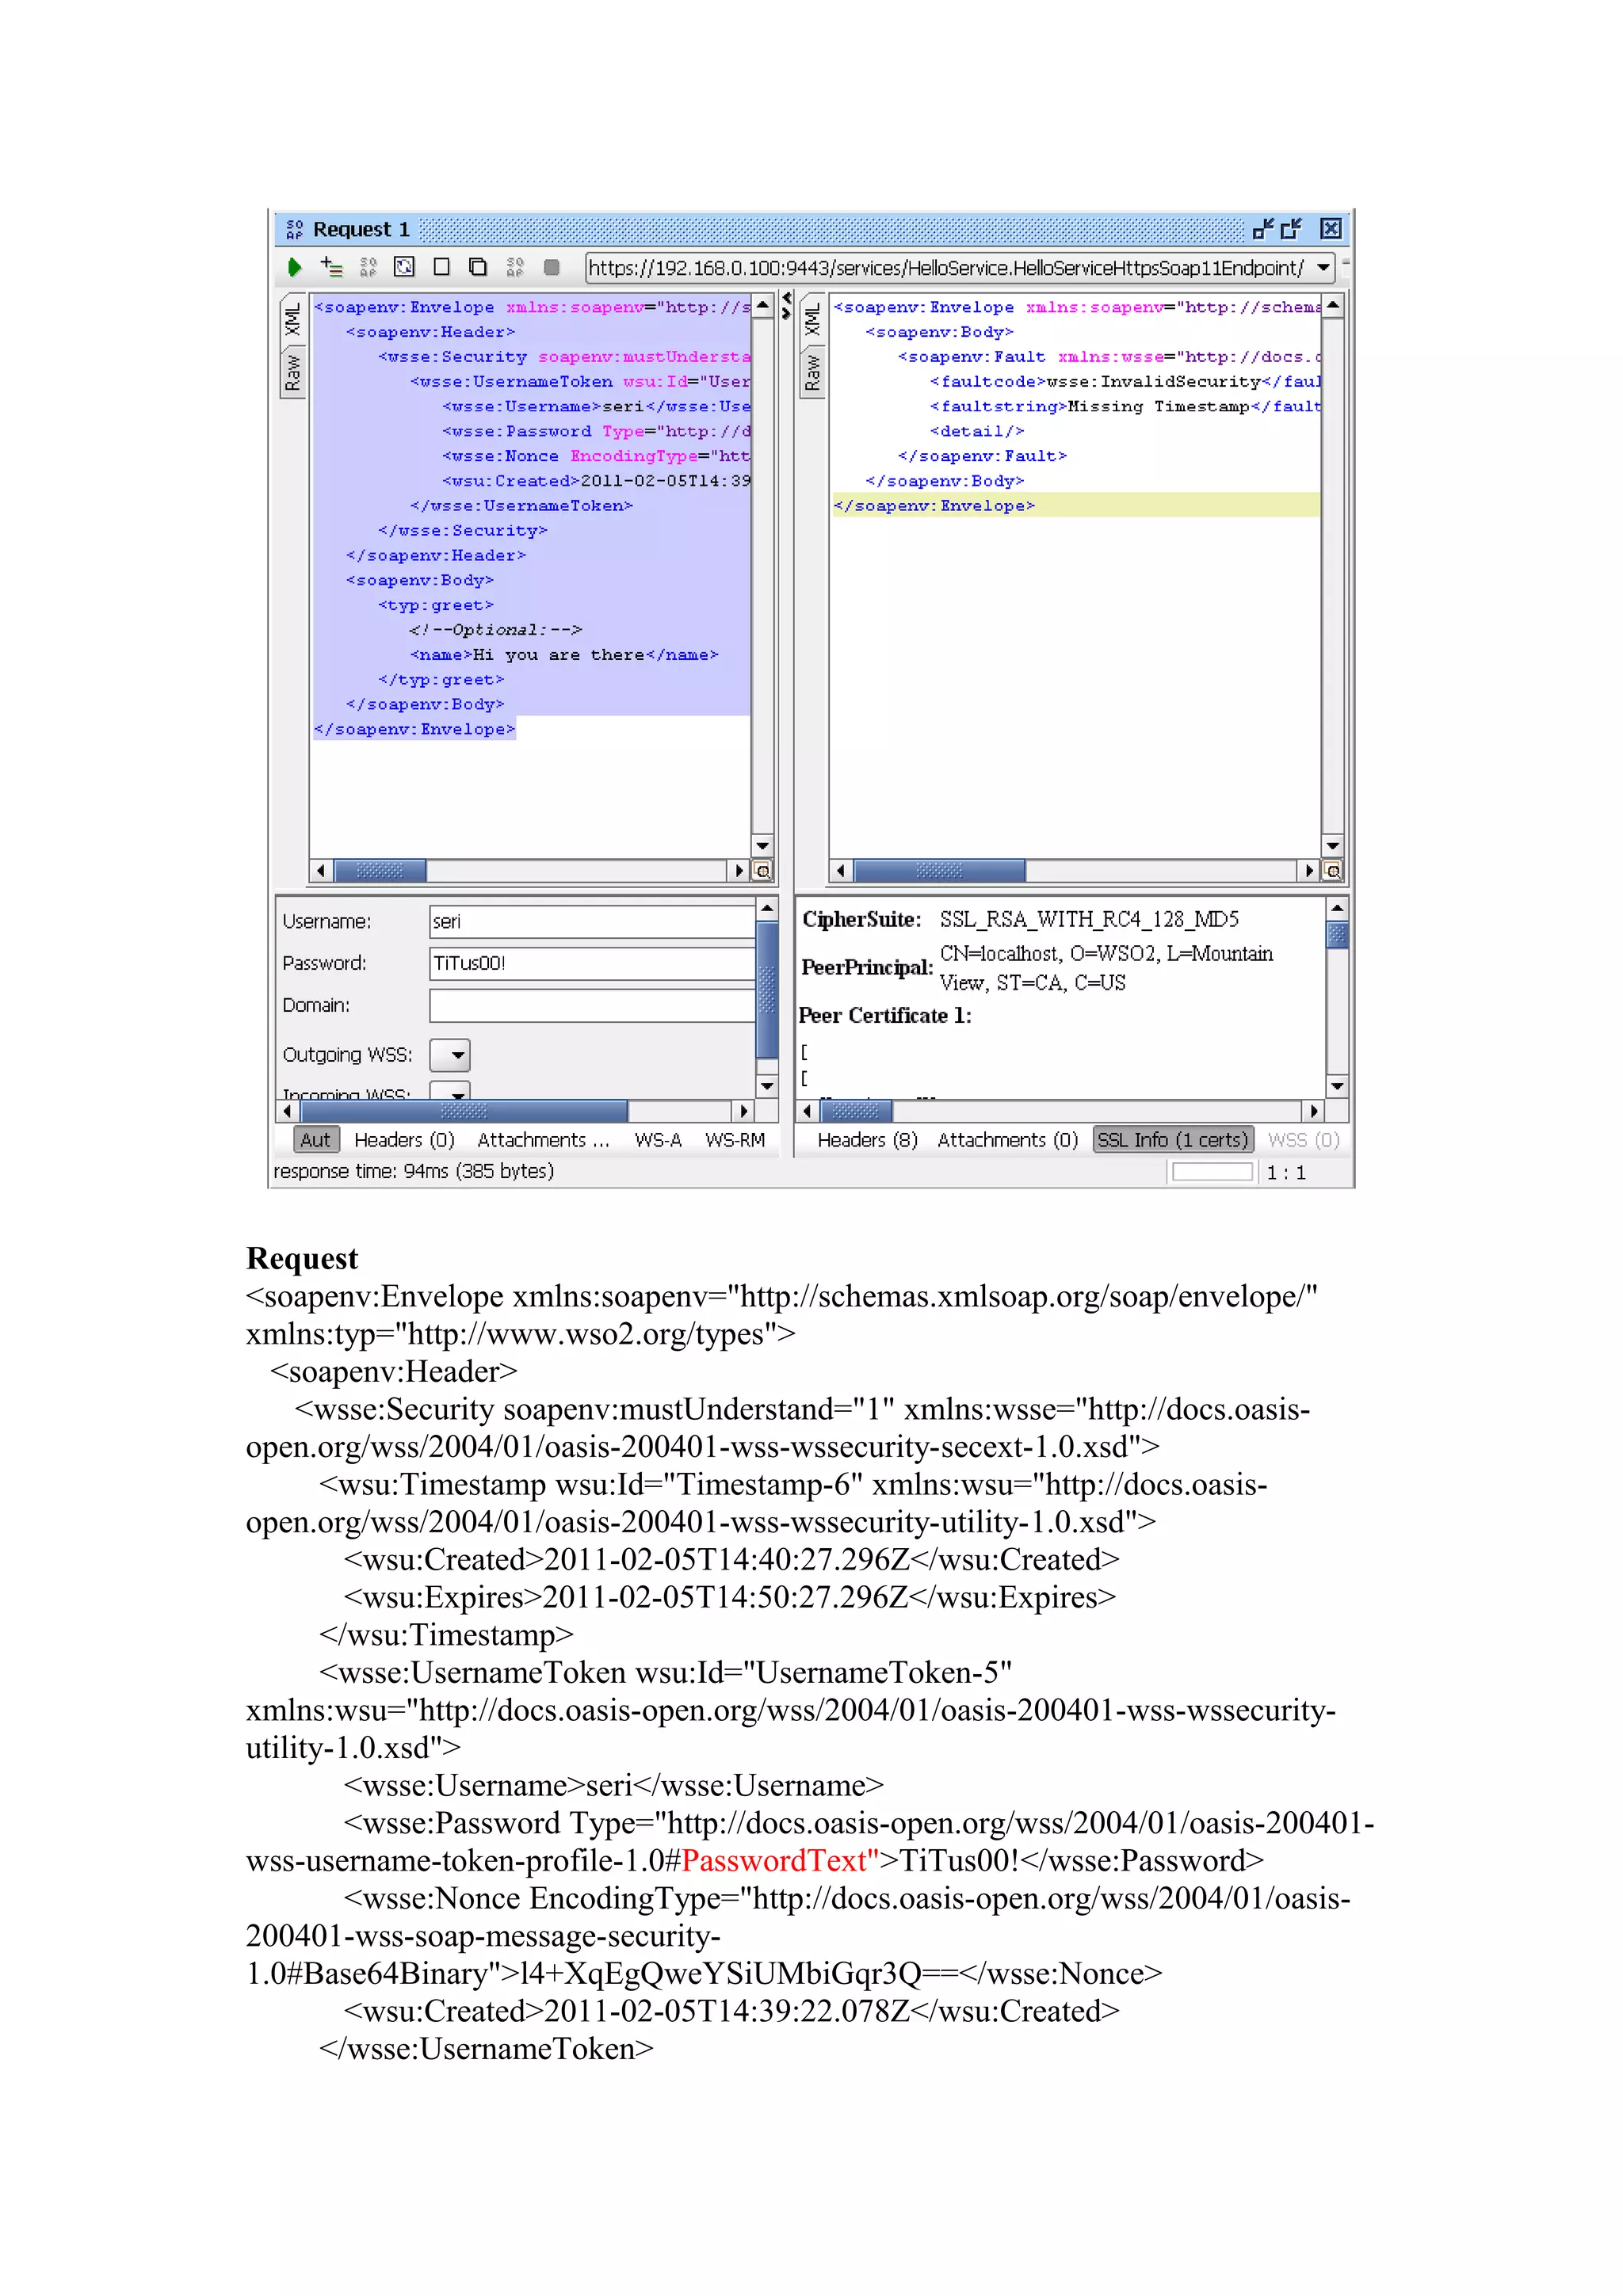
Task: Select the request Raw side tab
Action: pos(292,372)
